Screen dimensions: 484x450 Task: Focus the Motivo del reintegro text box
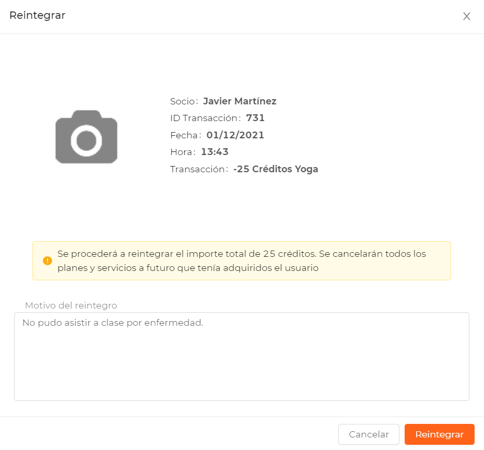[242, 357]
